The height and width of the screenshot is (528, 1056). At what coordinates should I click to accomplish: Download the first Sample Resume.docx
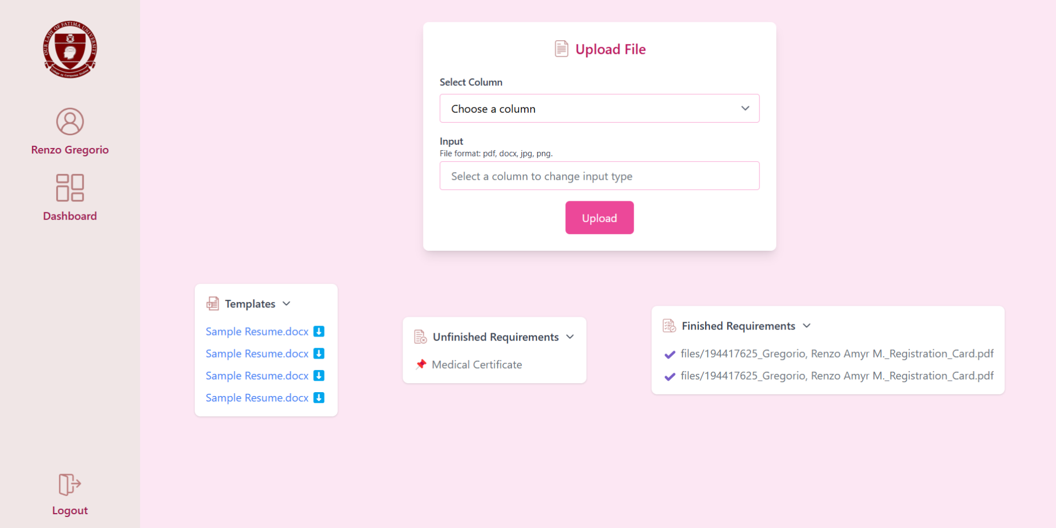click(x=319, y=331)
